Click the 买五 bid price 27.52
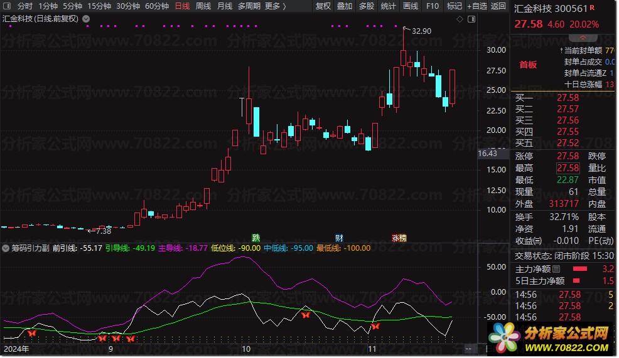Image resolution: width=619 pixels, height=358 pixels. (x=568, y=143)
